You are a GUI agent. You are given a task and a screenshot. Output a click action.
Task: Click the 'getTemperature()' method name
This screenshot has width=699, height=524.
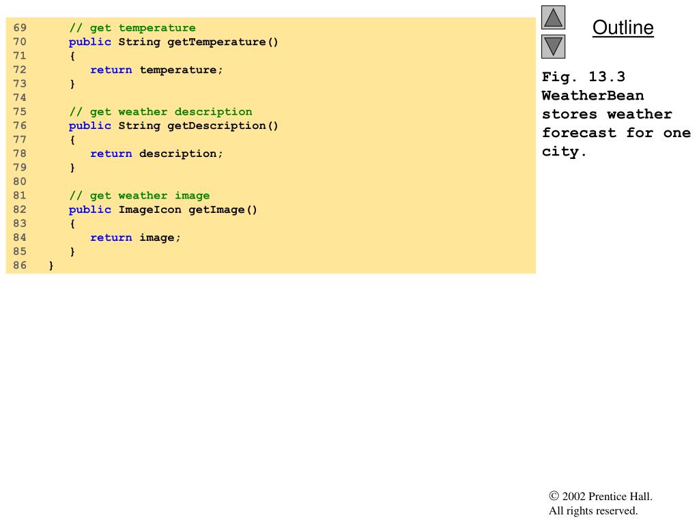tap(223, 42)
